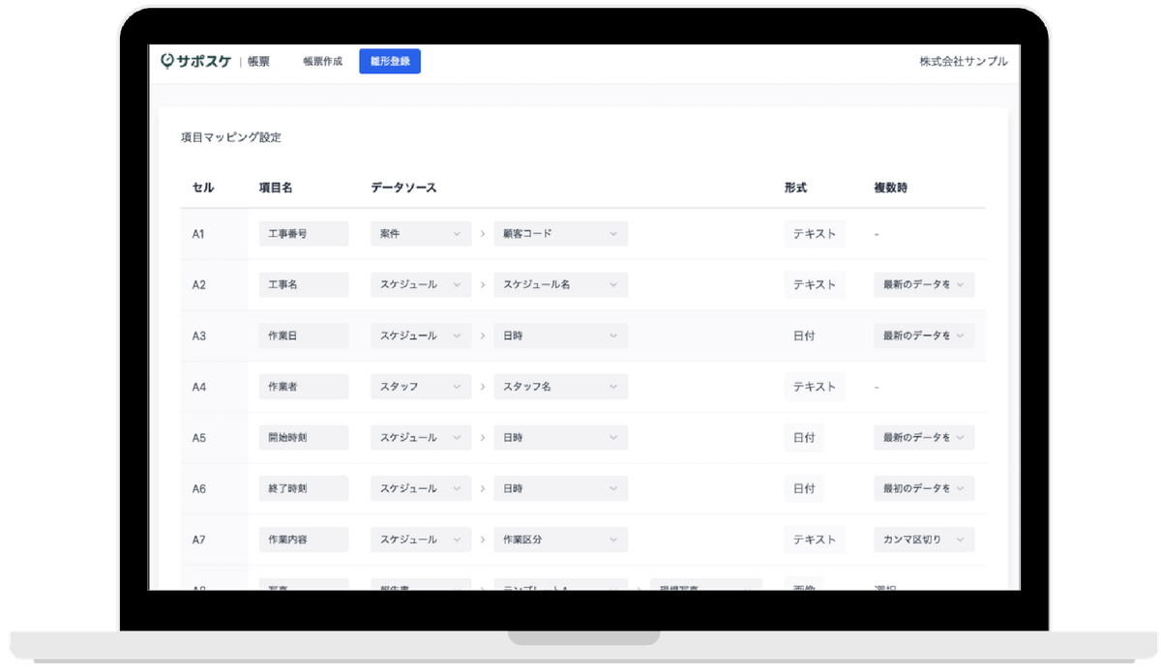Click the 日付 format tag in row A3
This screenshot has height=671, width=1161.
coord(803,335)
